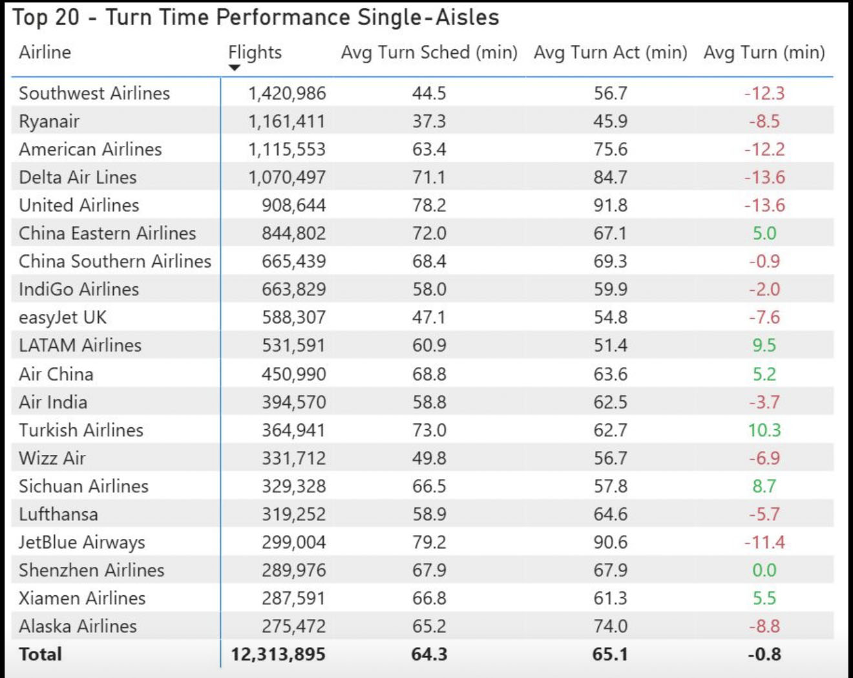Click China Eastern Airlines row name
853x678 pixels.
tap(107, 233)
